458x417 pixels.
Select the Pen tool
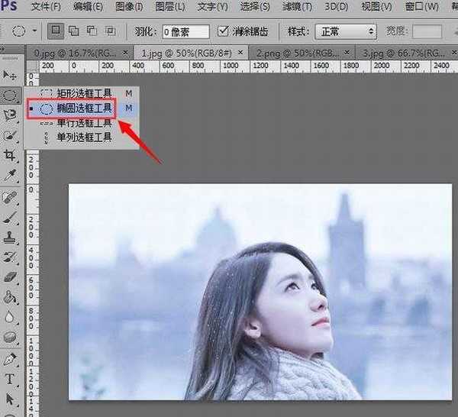pos(10,358)
